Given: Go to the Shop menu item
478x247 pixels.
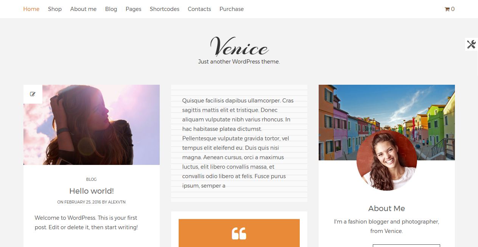Looking at the screenshot, I should tap(55, 9).
